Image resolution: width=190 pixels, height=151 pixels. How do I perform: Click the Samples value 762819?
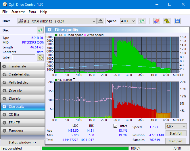coord(155,140)
